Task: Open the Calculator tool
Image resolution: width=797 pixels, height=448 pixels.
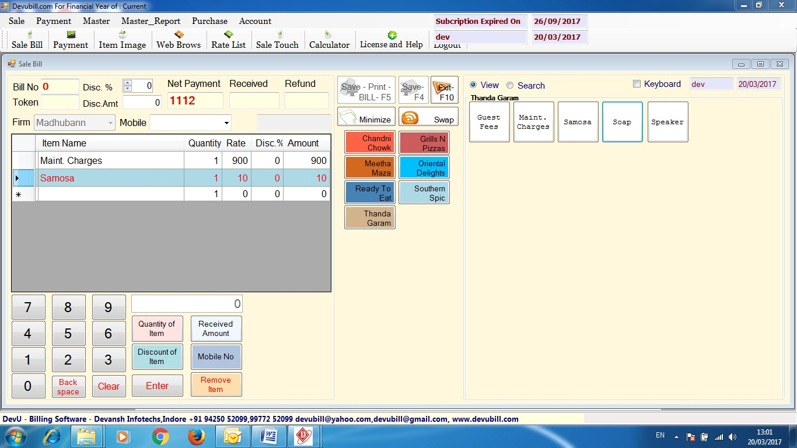Action: point(329,40)
